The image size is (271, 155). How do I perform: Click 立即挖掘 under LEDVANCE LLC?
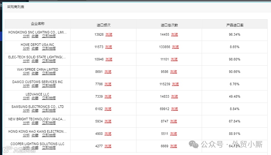click(49, 98)
